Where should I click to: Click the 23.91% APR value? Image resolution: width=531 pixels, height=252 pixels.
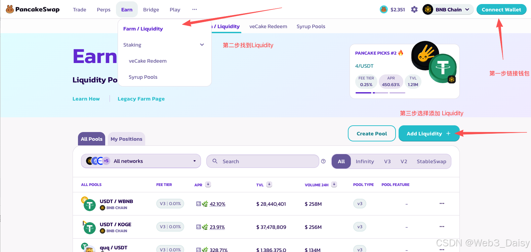217,227
